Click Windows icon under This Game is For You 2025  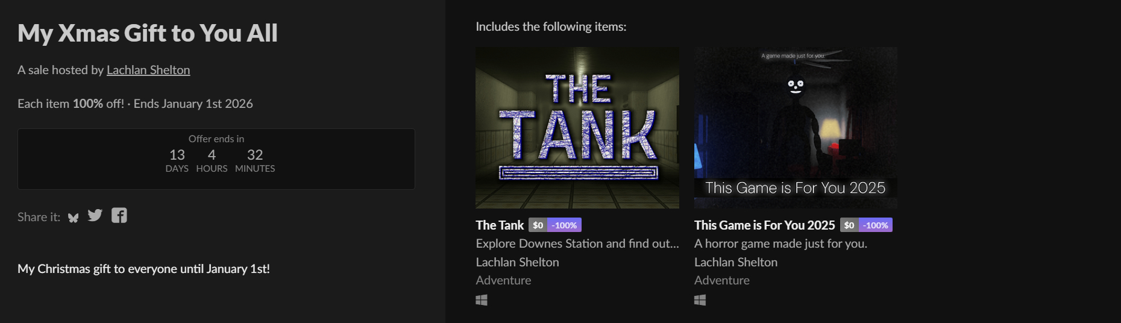(700, 300)
